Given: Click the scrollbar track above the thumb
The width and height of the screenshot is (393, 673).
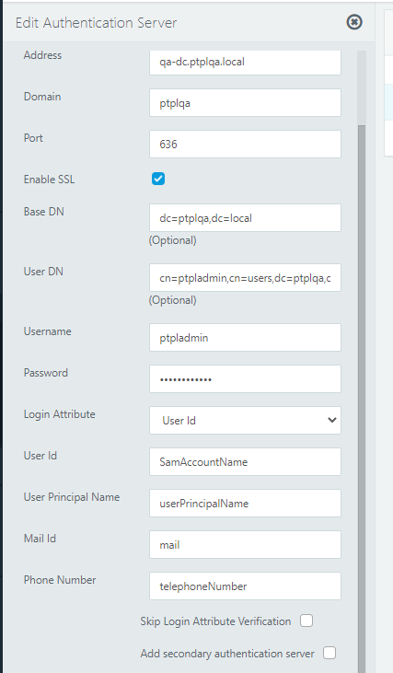Looking at the screenshot, I should click(x=362, y=88).
